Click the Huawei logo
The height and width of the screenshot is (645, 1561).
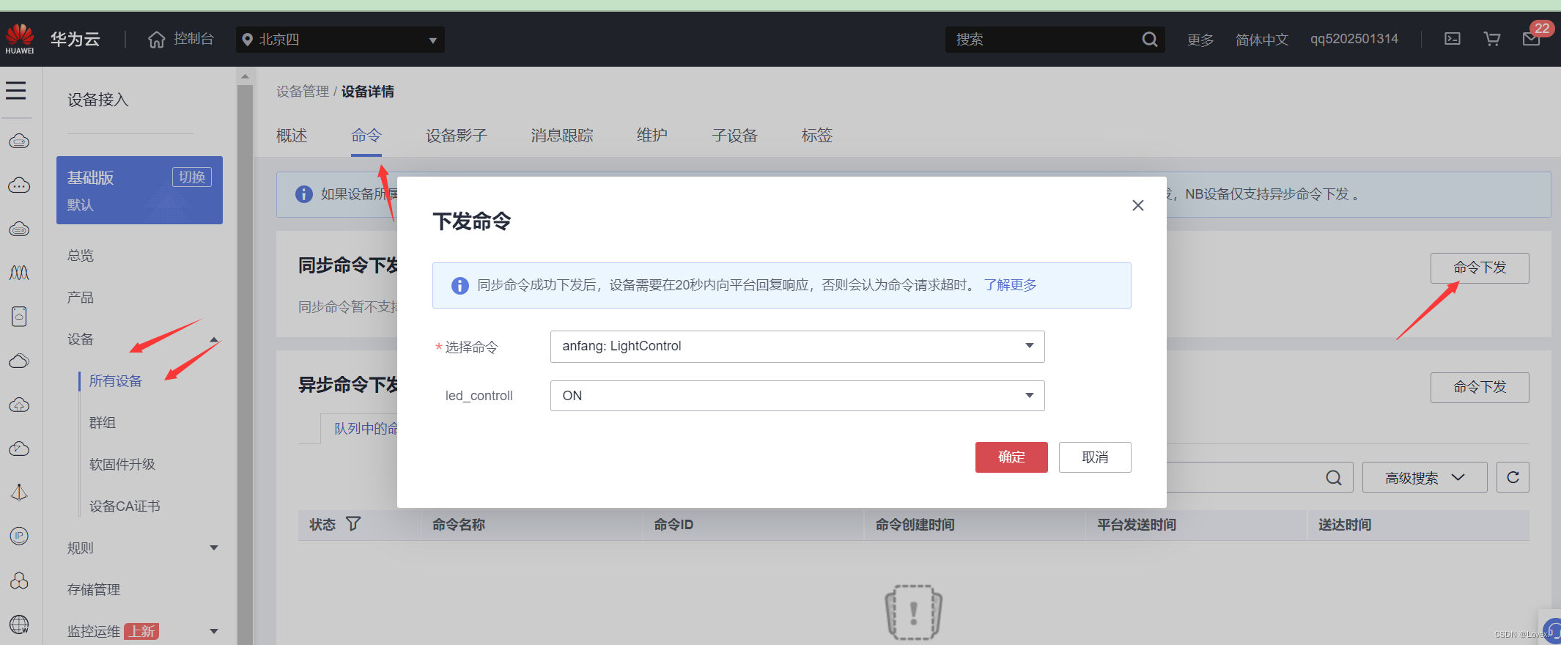coord(20,39)
